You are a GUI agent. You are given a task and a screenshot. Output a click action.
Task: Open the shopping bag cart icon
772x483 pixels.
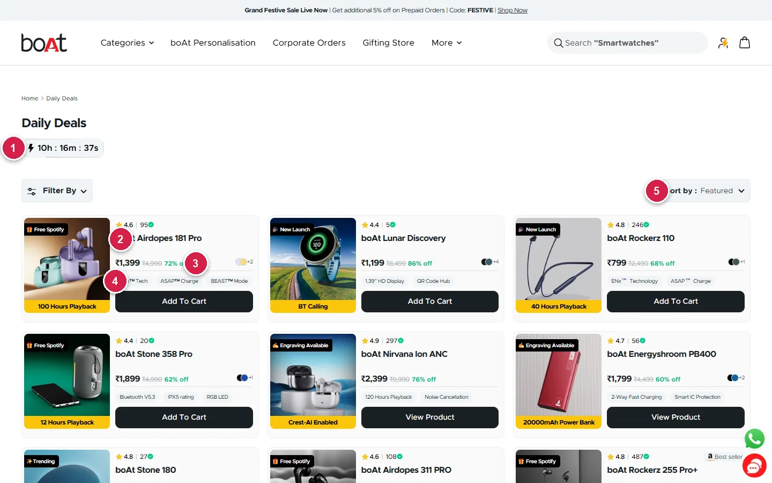745,42
